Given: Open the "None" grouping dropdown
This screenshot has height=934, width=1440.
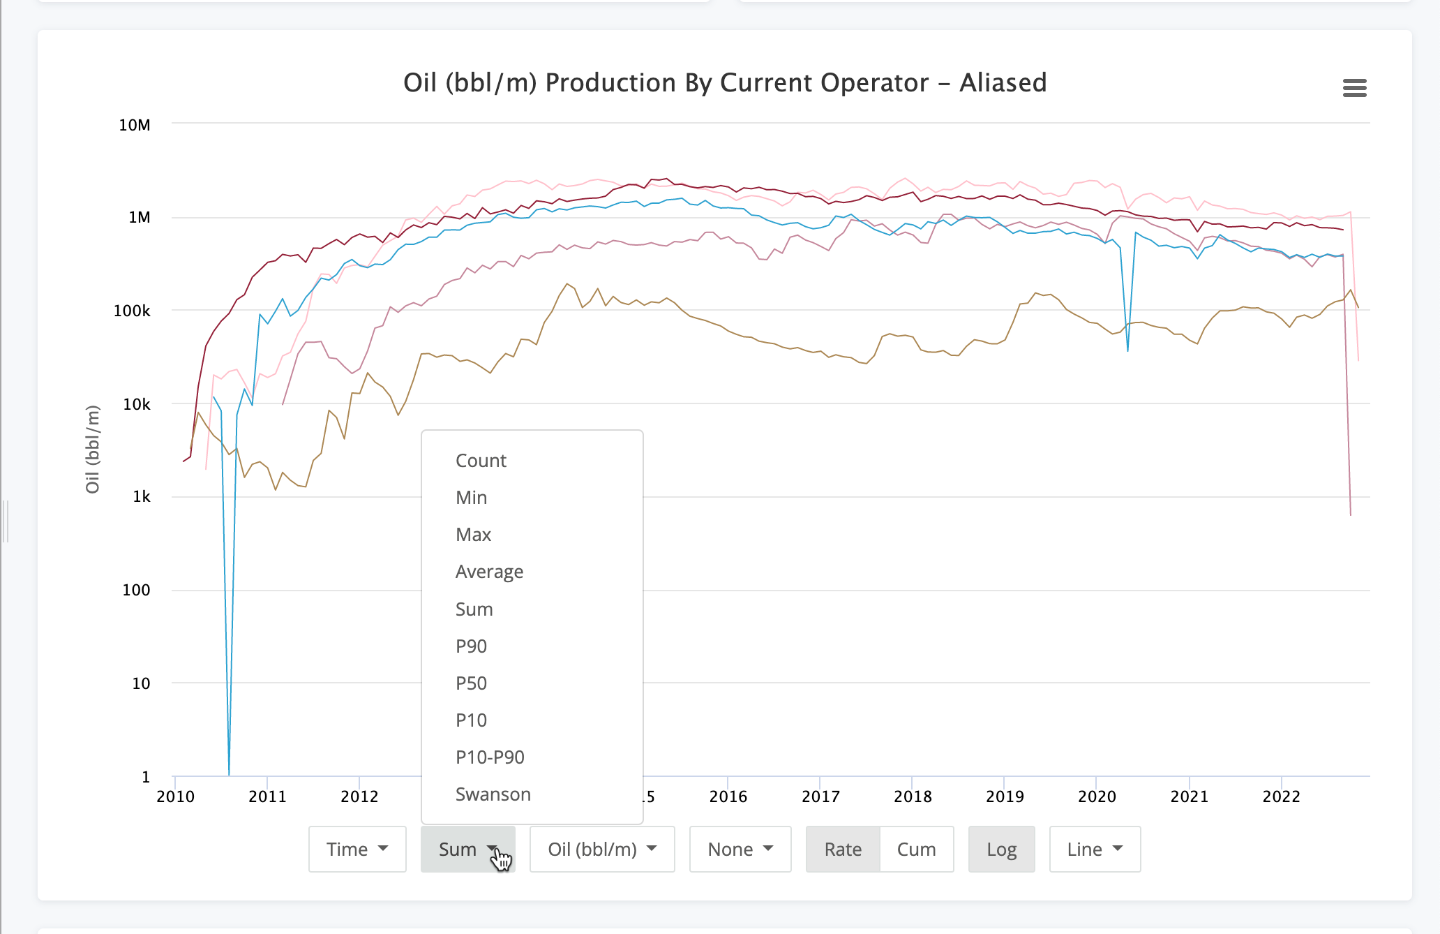Looking at the screenshot, I should click(x=740, y=849).
